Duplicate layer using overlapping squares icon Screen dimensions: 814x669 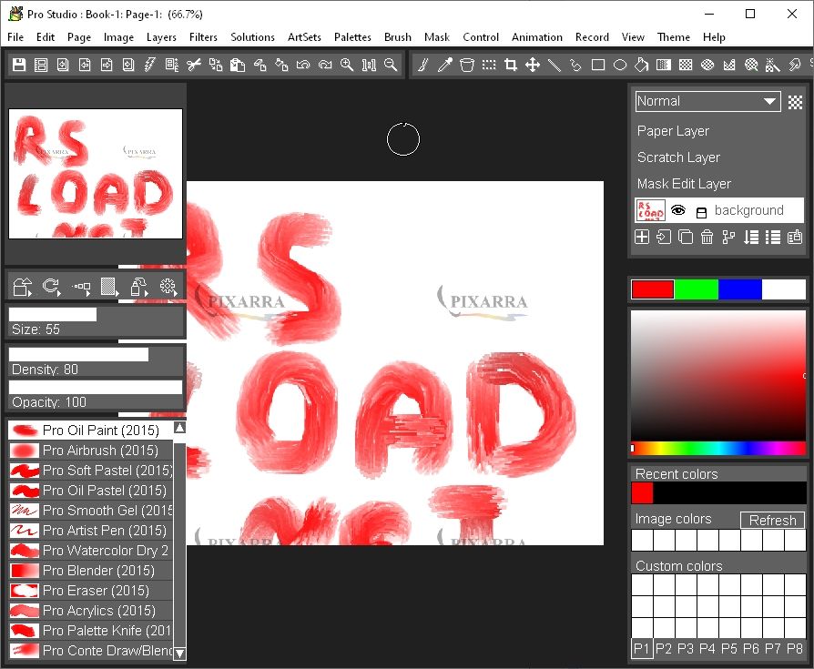point(686,238)
